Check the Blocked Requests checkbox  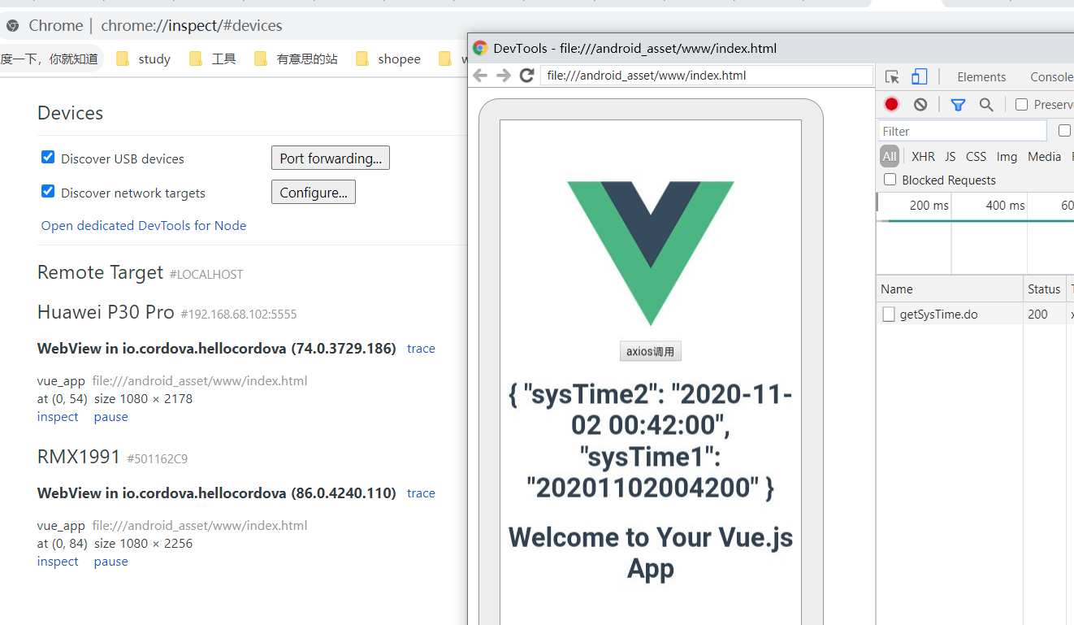point(890,180)
